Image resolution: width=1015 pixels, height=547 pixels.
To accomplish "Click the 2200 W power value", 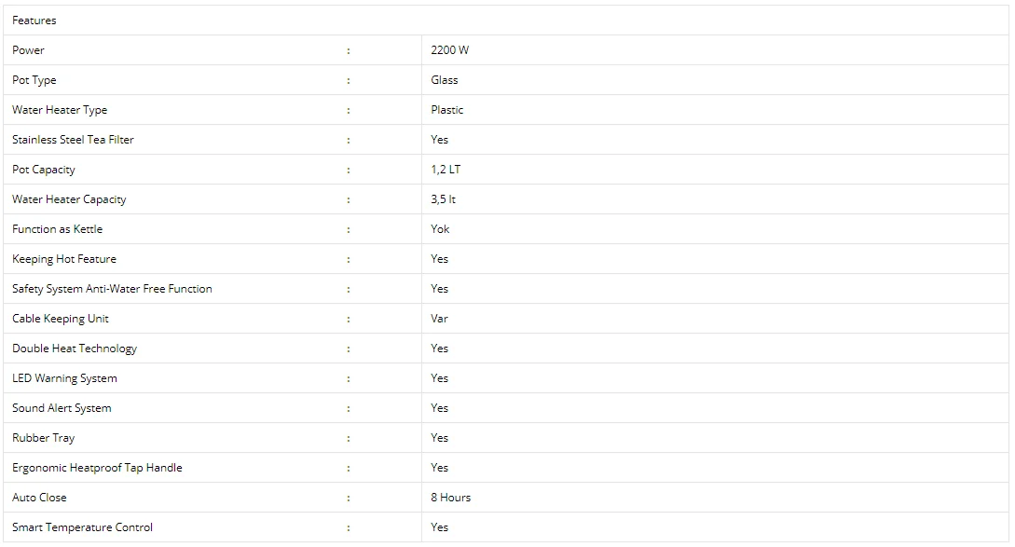I will tap(450, 49).
